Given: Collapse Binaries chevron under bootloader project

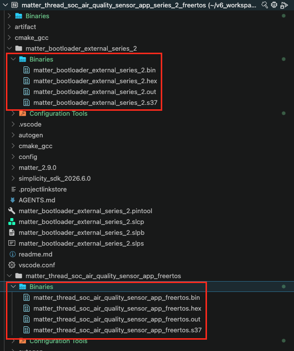Looking at the screenshot, I should click(x=13, y=59).
